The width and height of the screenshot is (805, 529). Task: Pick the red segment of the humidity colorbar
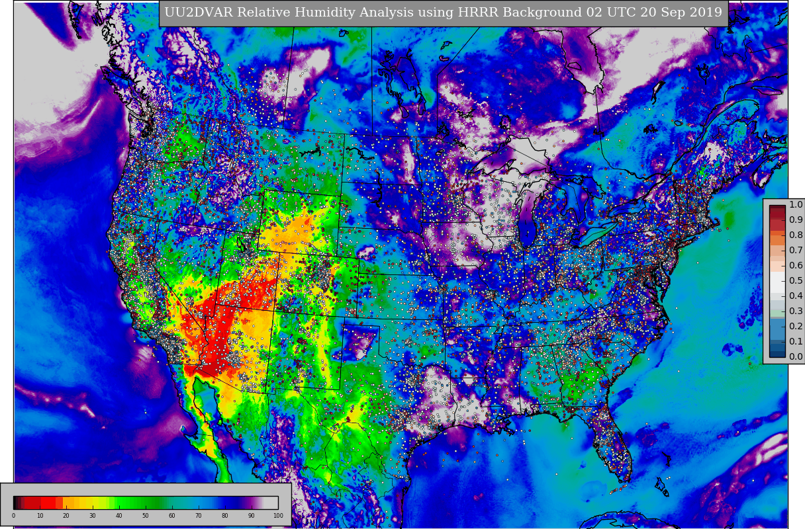(48, 503)
